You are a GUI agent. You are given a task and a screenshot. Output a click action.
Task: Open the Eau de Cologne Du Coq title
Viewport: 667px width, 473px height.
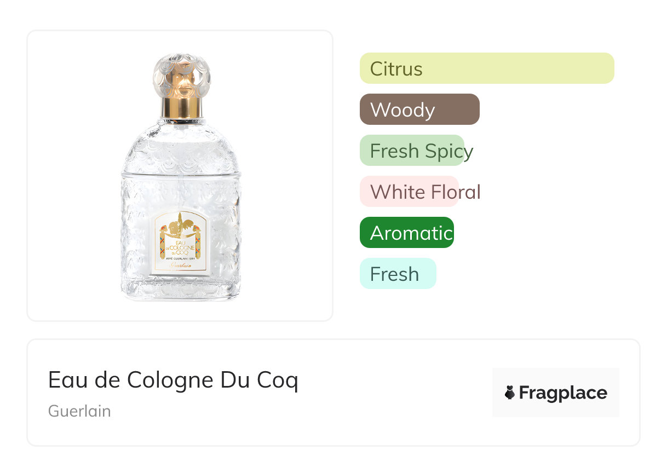click(173, 380)
